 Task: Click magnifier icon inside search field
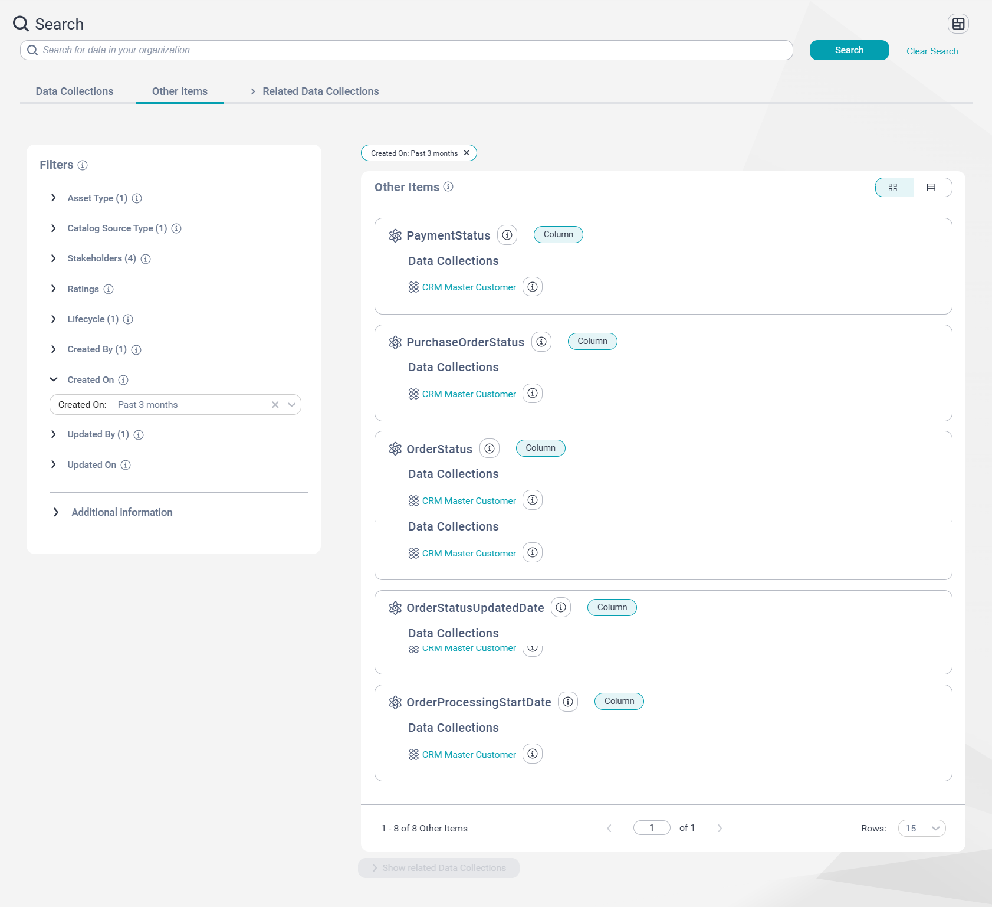[32, 50]
